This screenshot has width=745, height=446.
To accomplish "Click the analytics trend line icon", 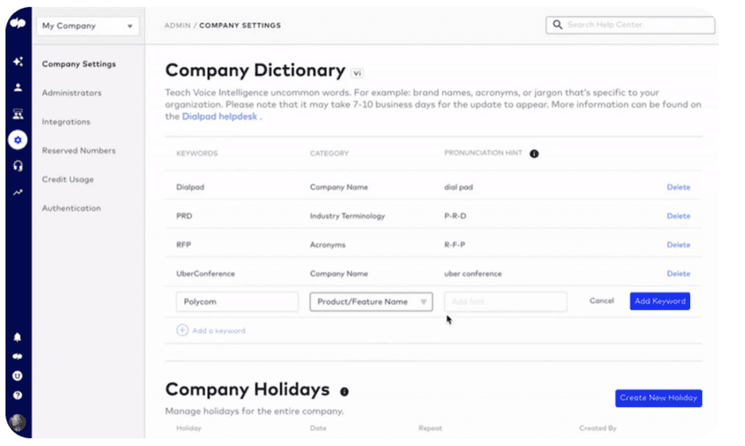I will tap(18, 193).
